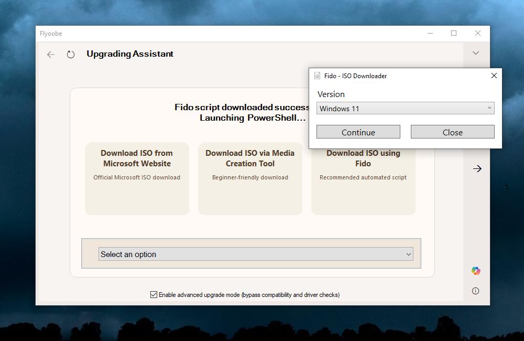Click the Flyoobe window title text
The height and width of the screenshot is (341, 524).
(51, 34)
